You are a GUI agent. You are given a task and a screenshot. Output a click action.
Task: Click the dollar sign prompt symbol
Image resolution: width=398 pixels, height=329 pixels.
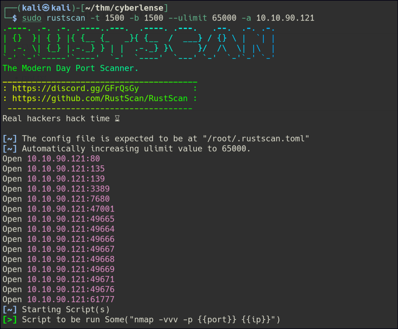pyautogui.click(x=14, y=18)
